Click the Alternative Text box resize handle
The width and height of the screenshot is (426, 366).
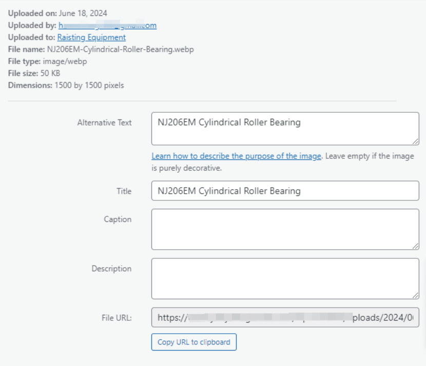coord(416,142)
